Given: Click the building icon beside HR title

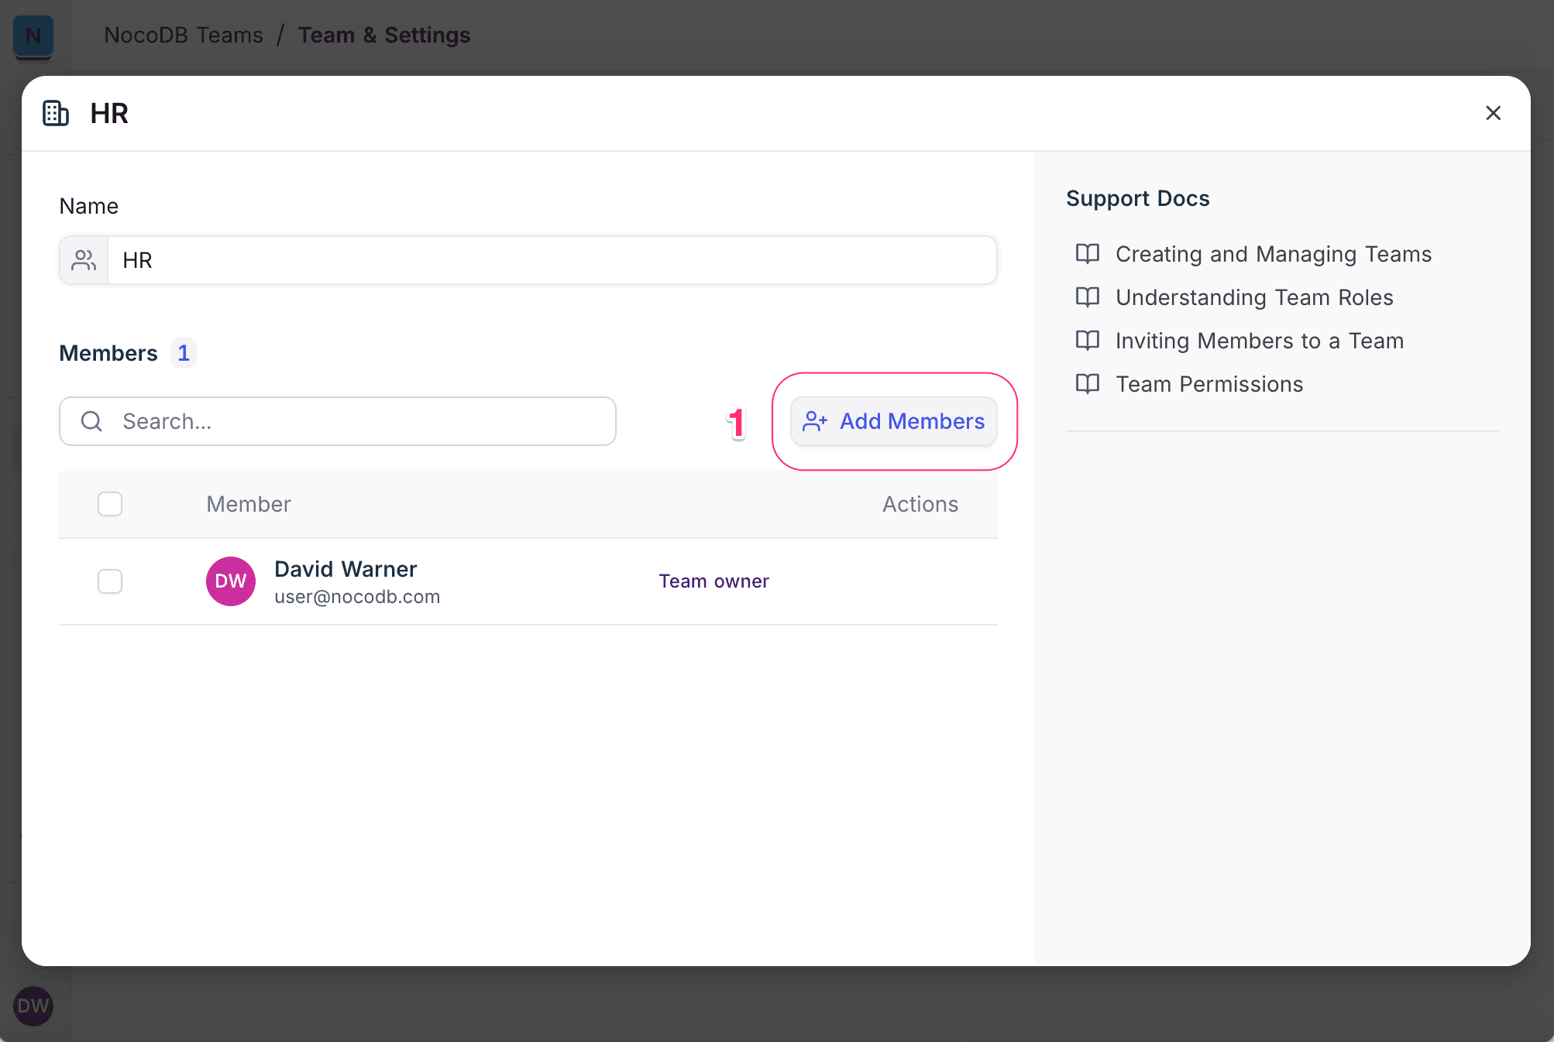Looking at the screenshot, I should coord(56,113).
